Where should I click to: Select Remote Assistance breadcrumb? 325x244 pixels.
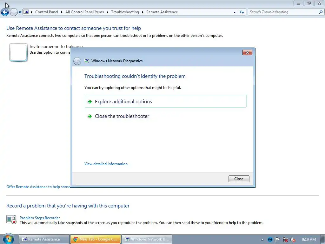162,12
